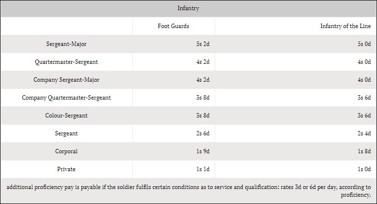The image size is (377, 204).
Task: Select the Infantry of the Line header
Action: [x=349, y=26]
